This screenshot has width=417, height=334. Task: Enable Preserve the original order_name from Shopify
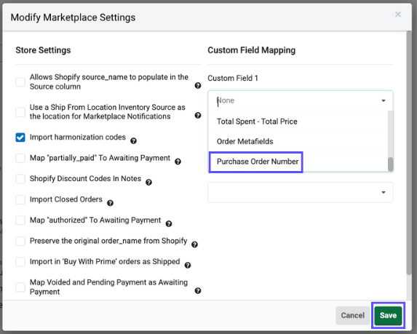point(20,241)
